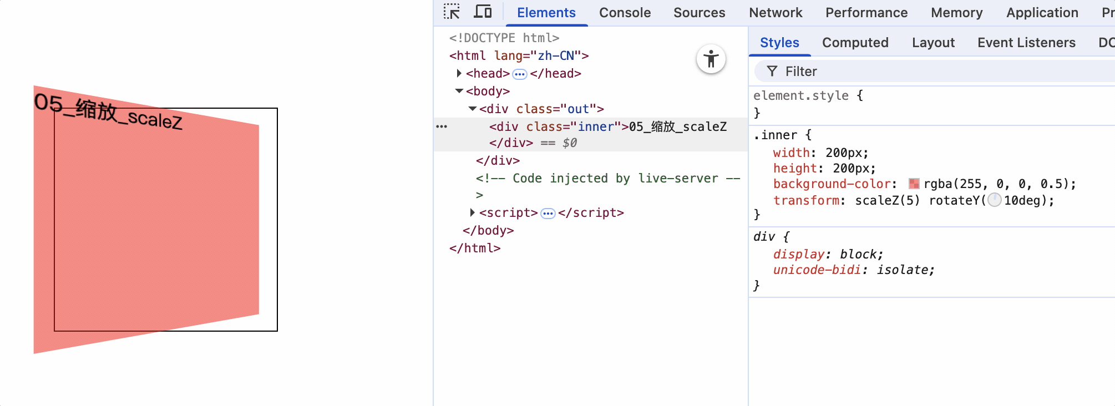The image size is (1115, 406).
Task: Click the display: block user-agent declaration
Action: 828,254
